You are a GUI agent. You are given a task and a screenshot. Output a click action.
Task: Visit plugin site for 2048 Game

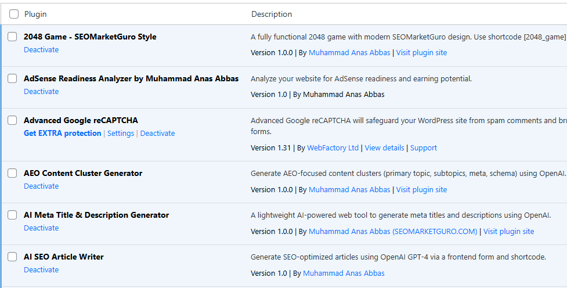tap(421, 53)
